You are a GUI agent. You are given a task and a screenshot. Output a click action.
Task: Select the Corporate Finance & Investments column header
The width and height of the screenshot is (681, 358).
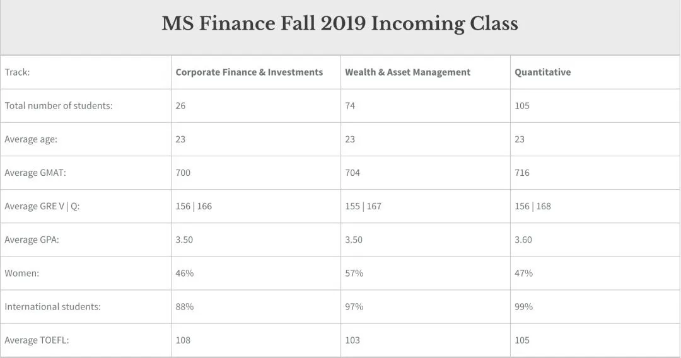[x=249, y=72]
